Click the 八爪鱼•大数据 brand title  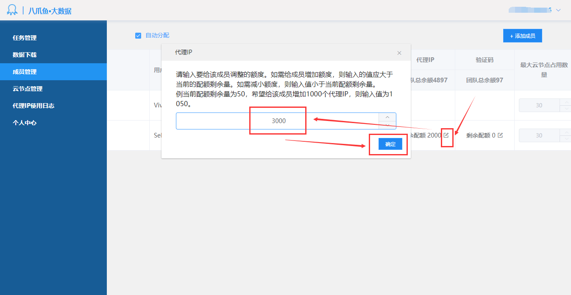(x=50, y=11)
